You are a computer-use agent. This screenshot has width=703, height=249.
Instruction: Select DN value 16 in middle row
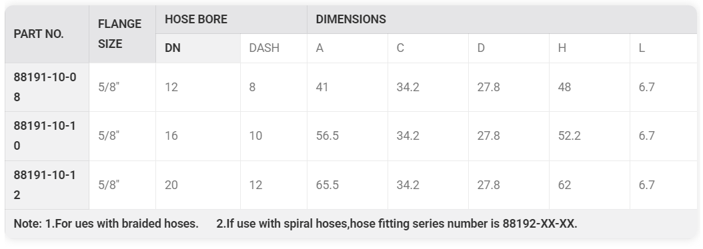pyautogui.click(x=171, y=136)
